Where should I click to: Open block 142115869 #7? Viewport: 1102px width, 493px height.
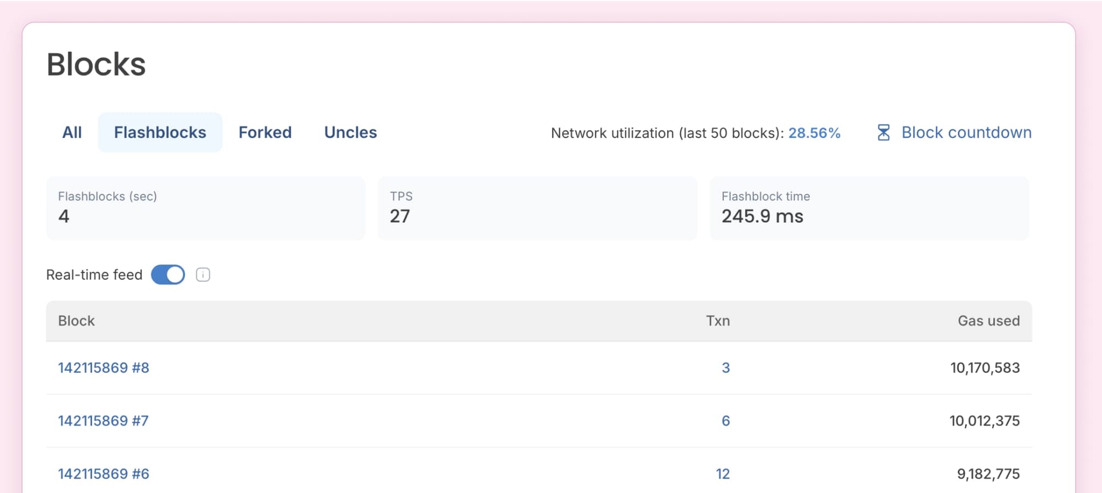point(103,421)
